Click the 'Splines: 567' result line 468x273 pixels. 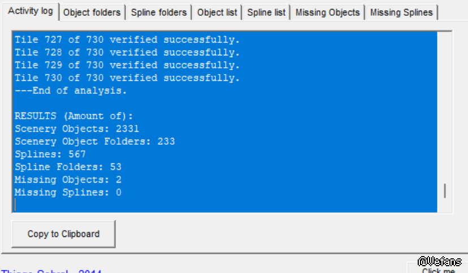click(50, 154)
